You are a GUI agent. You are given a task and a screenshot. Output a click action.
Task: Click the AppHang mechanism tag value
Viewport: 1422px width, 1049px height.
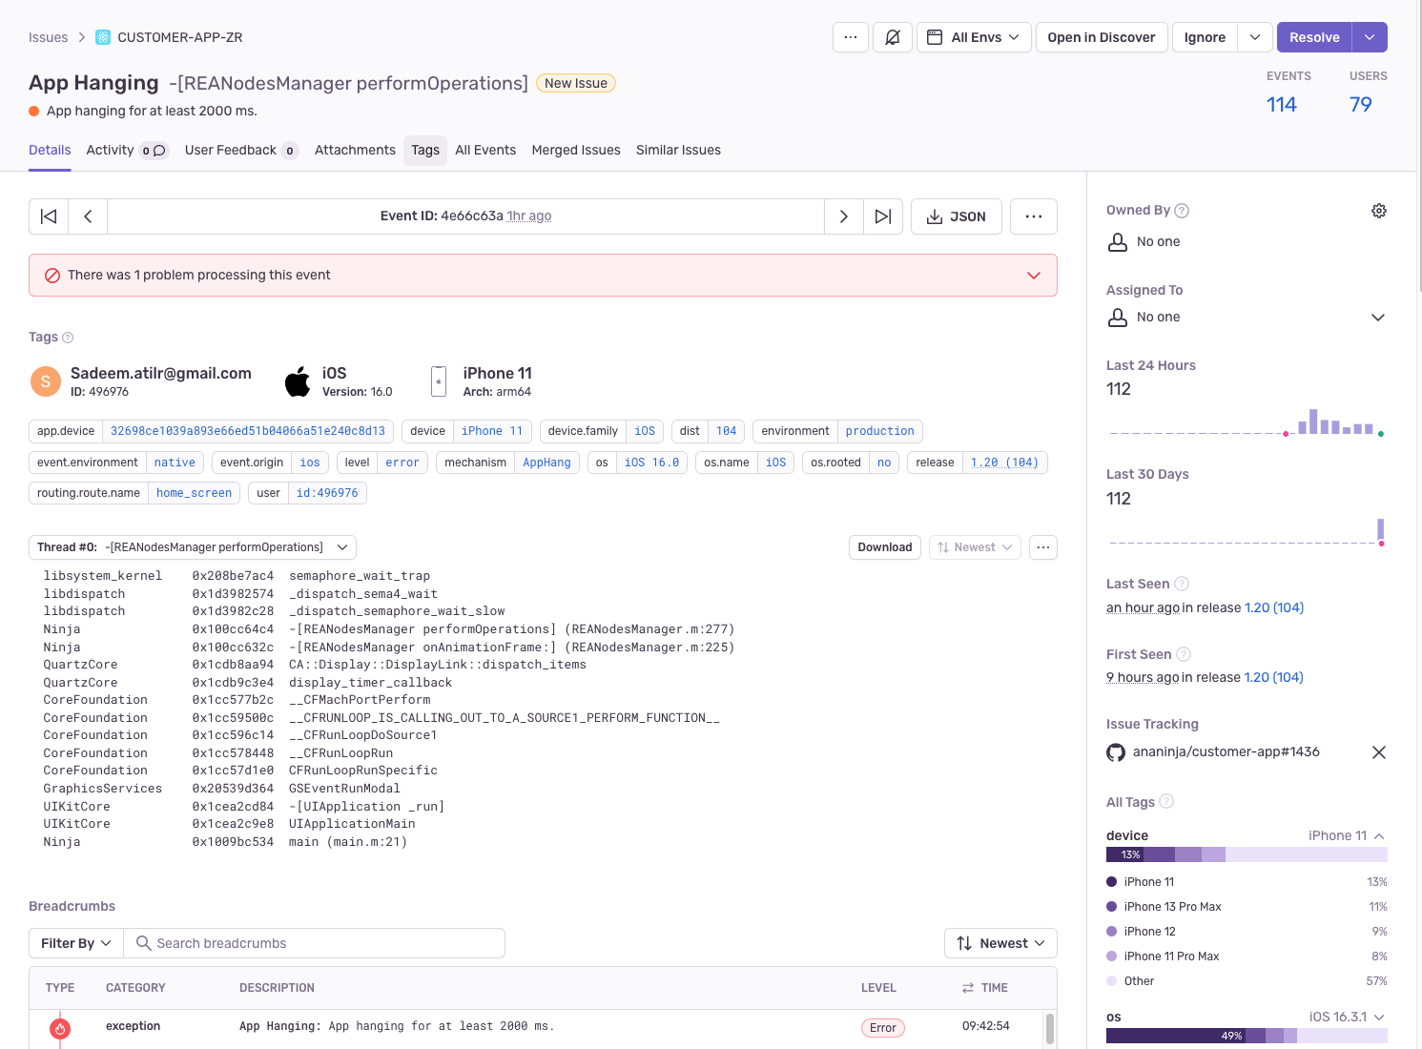pos(546,463)
